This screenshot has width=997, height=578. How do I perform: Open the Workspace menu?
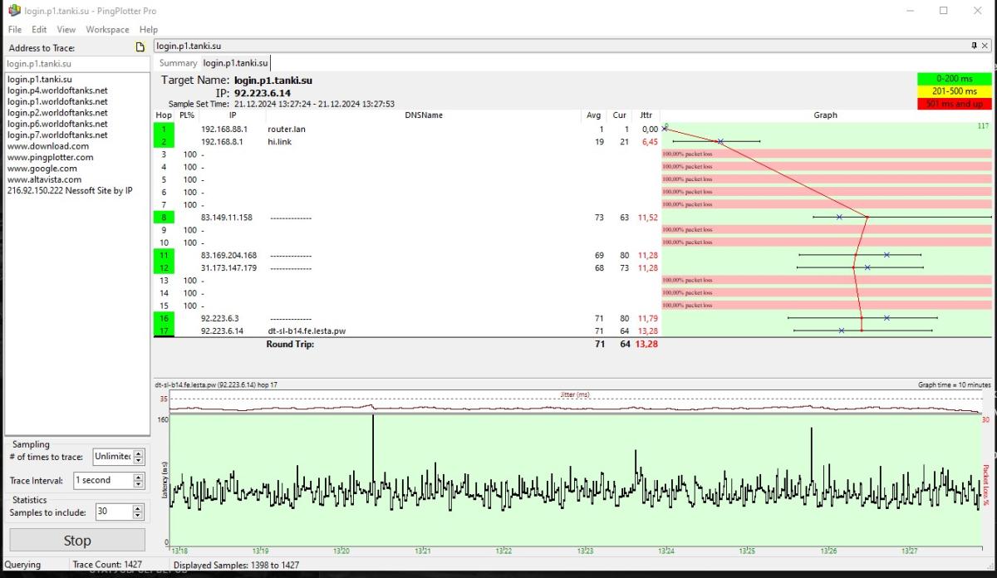coord(107,29)
